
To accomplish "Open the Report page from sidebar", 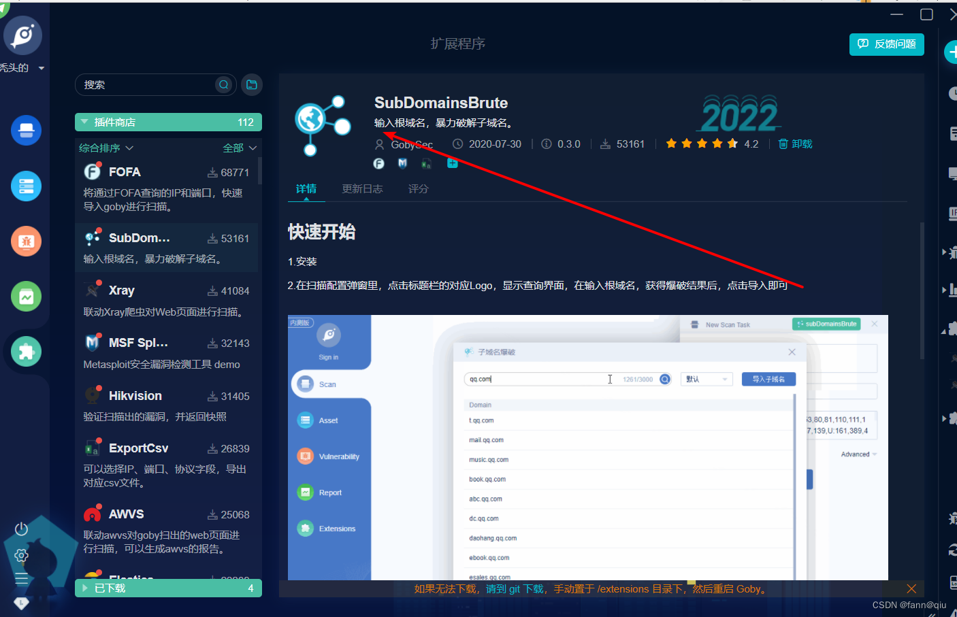I will point(26,297).
